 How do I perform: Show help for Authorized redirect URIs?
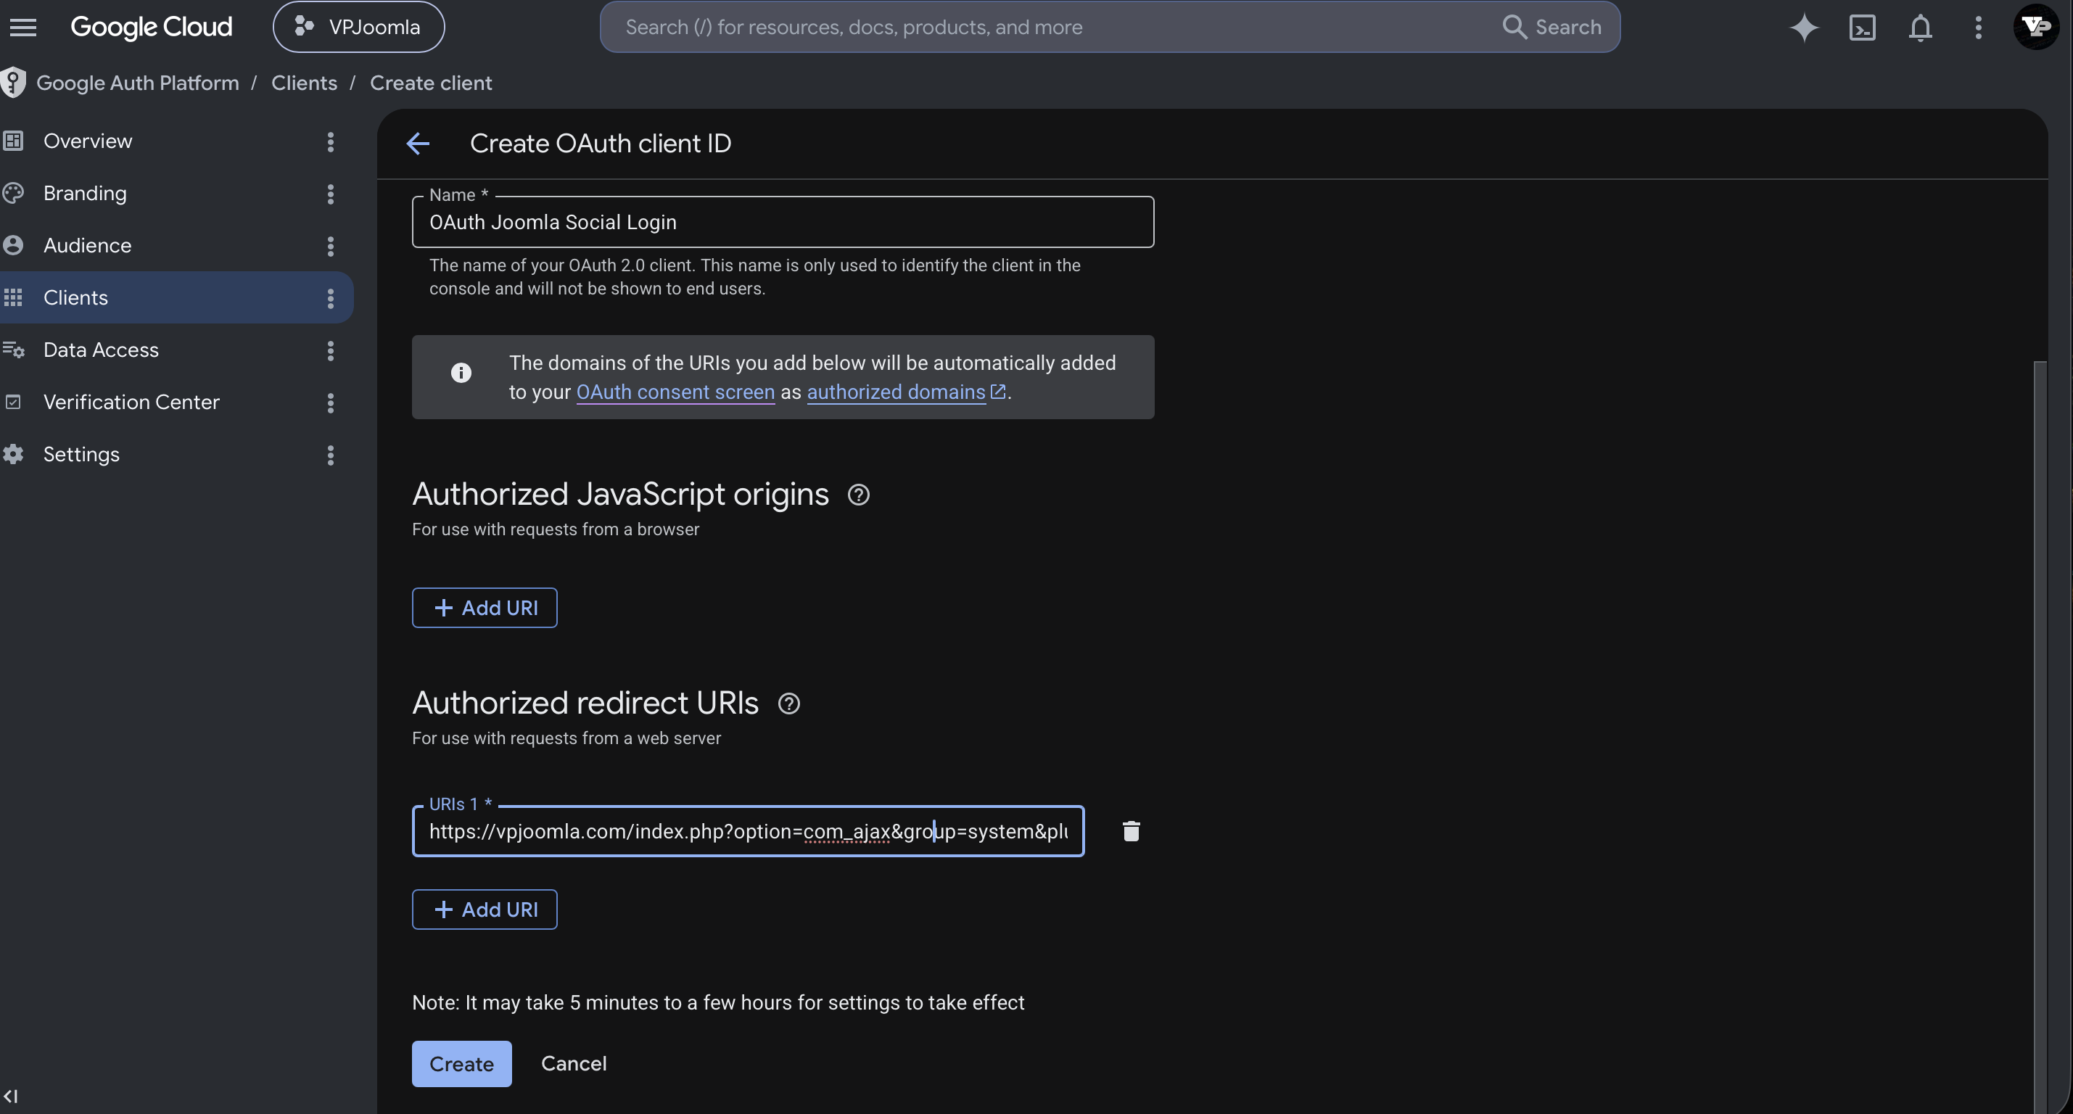[x=788, y=704]
